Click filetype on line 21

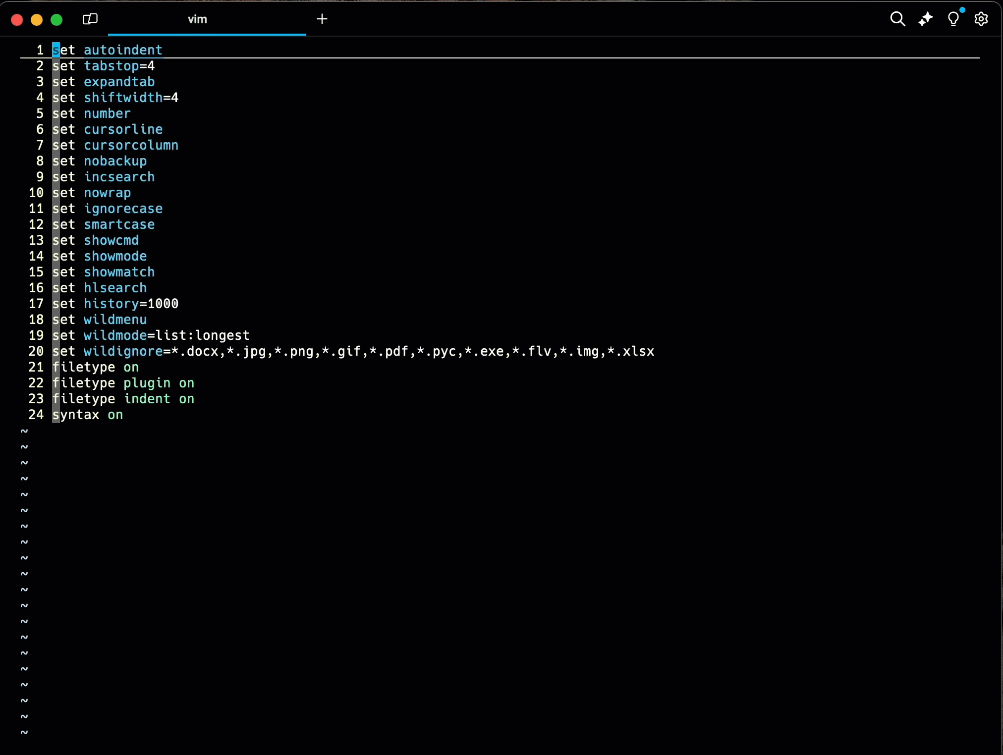tap(84, 367)
